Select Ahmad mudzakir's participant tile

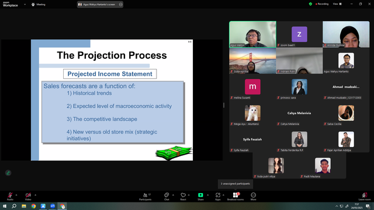click(346, 87)
